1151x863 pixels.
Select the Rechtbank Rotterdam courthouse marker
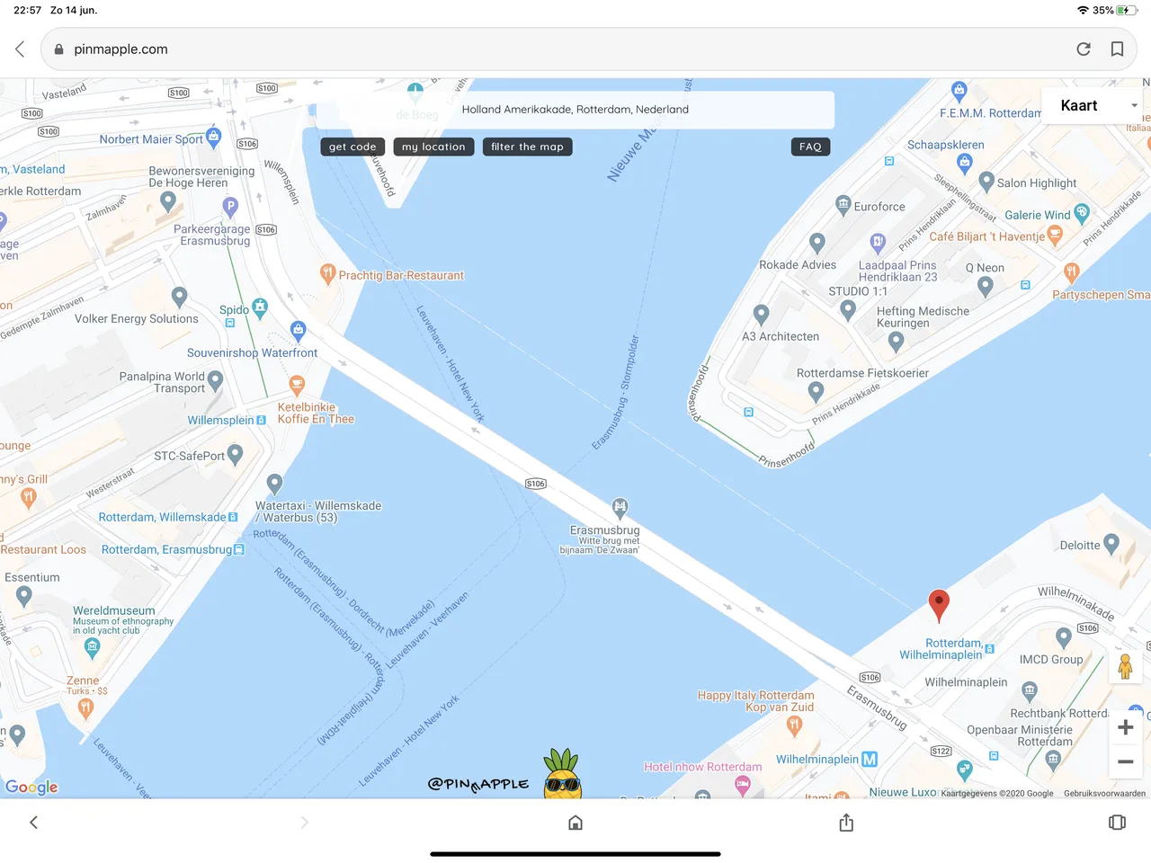1030,690
